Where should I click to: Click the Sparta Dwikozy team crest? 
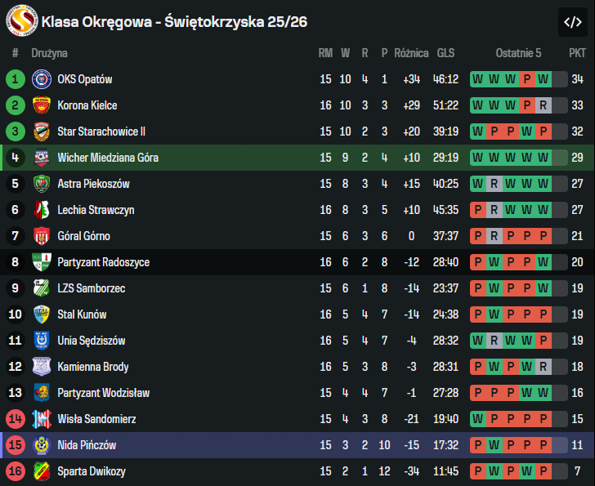(x=42, y=471)
